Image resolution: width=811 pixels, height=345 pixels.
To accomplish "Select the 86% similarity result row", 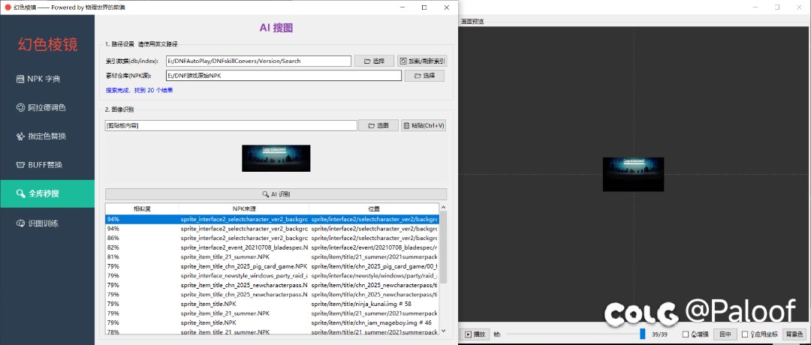I will [x=272, y=238].
